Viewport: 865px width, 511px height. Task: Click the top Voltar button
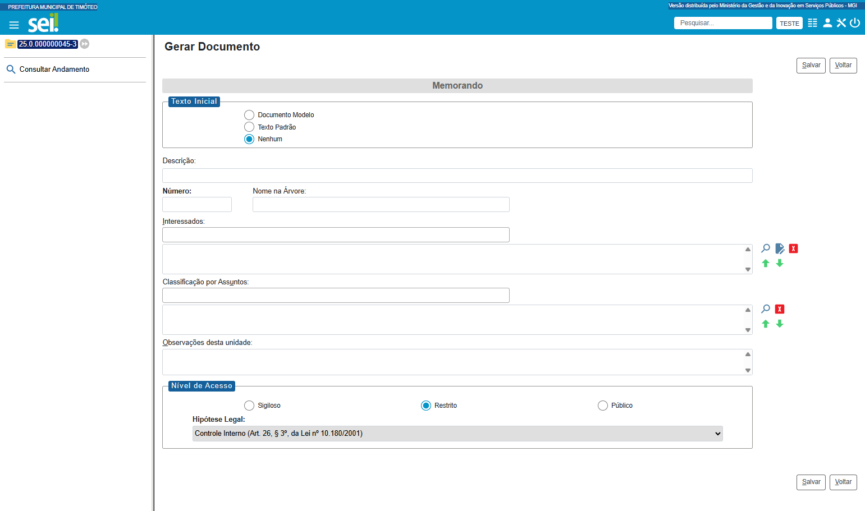click(843, 66)
